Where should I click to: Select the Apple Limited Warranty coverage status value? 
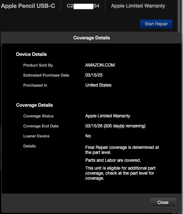pos(108,116)
